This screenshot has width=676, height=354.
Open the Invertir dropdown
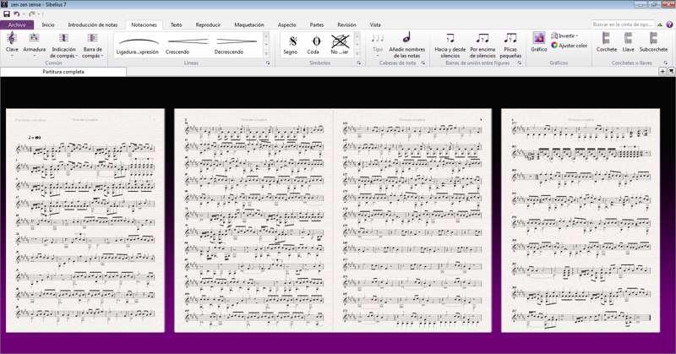pos(564,35)
